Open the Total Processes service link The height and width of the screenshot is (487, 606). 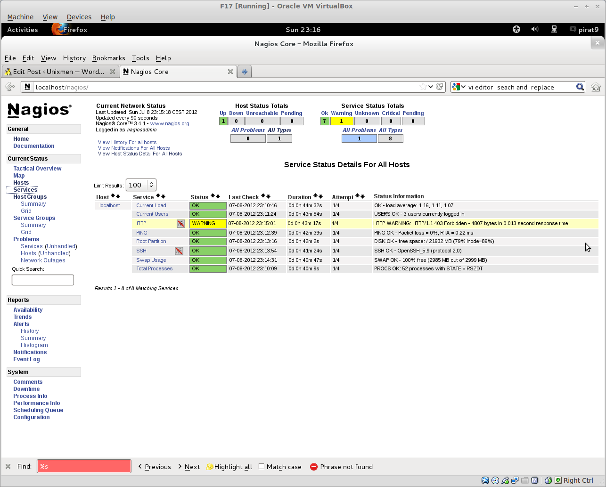point(154,268)
